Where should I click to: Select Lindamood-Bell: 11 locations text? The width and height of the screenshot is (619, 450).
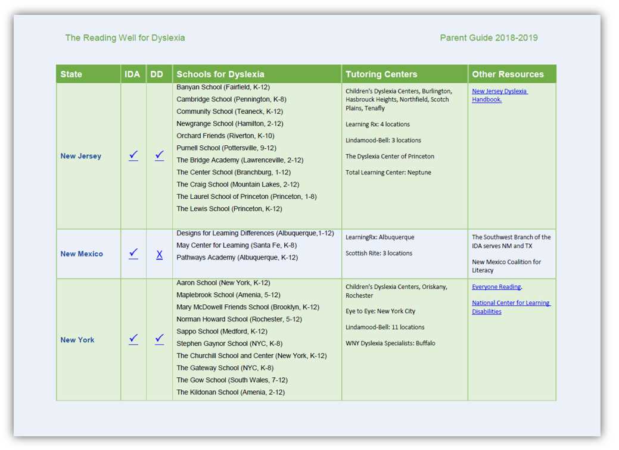(385, 327)
